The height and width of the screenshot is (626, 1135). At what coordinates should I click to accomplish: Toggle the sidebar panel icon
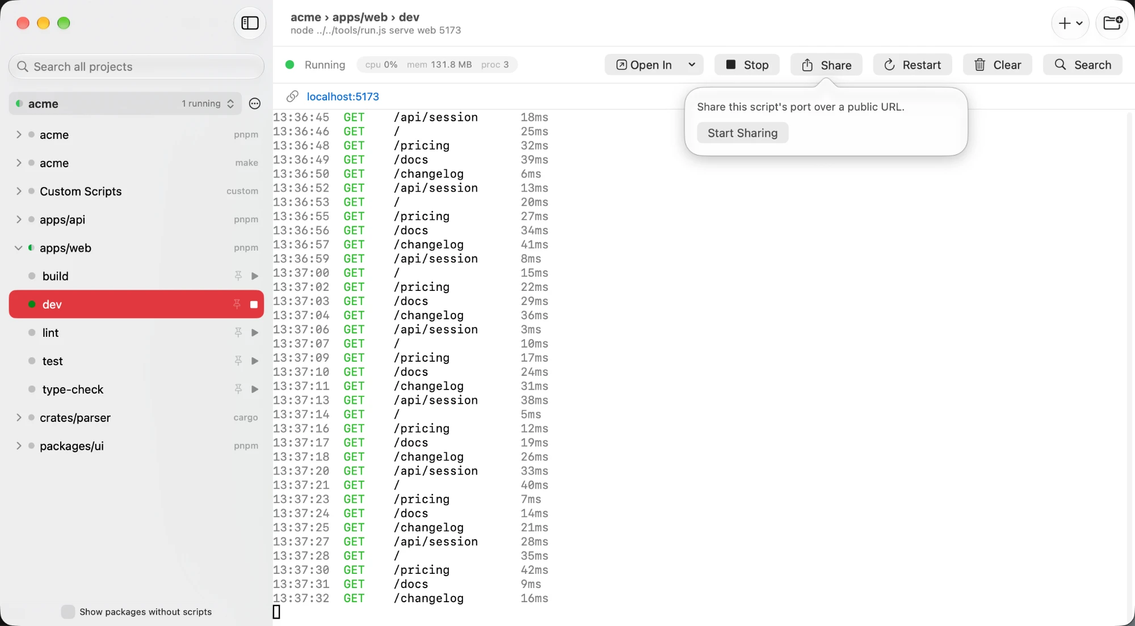(250, 23)
